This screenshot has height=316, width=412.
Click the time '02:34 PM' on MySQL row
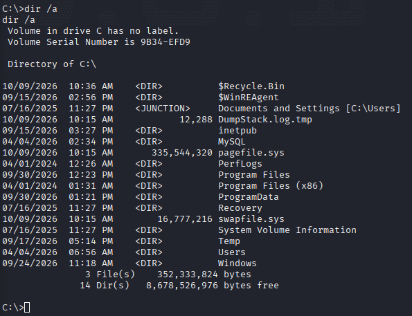pos(91,142)
